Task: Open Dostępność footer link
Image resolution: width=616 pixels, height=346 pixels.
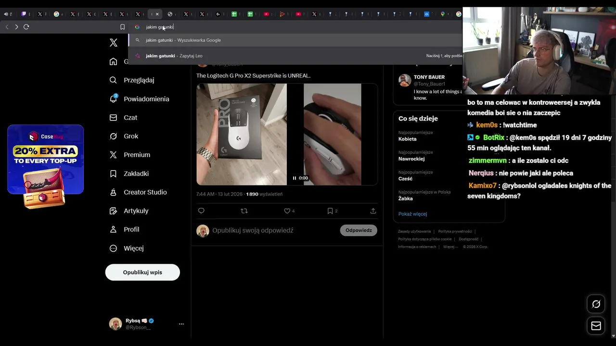Action: [x=468, y=239]
